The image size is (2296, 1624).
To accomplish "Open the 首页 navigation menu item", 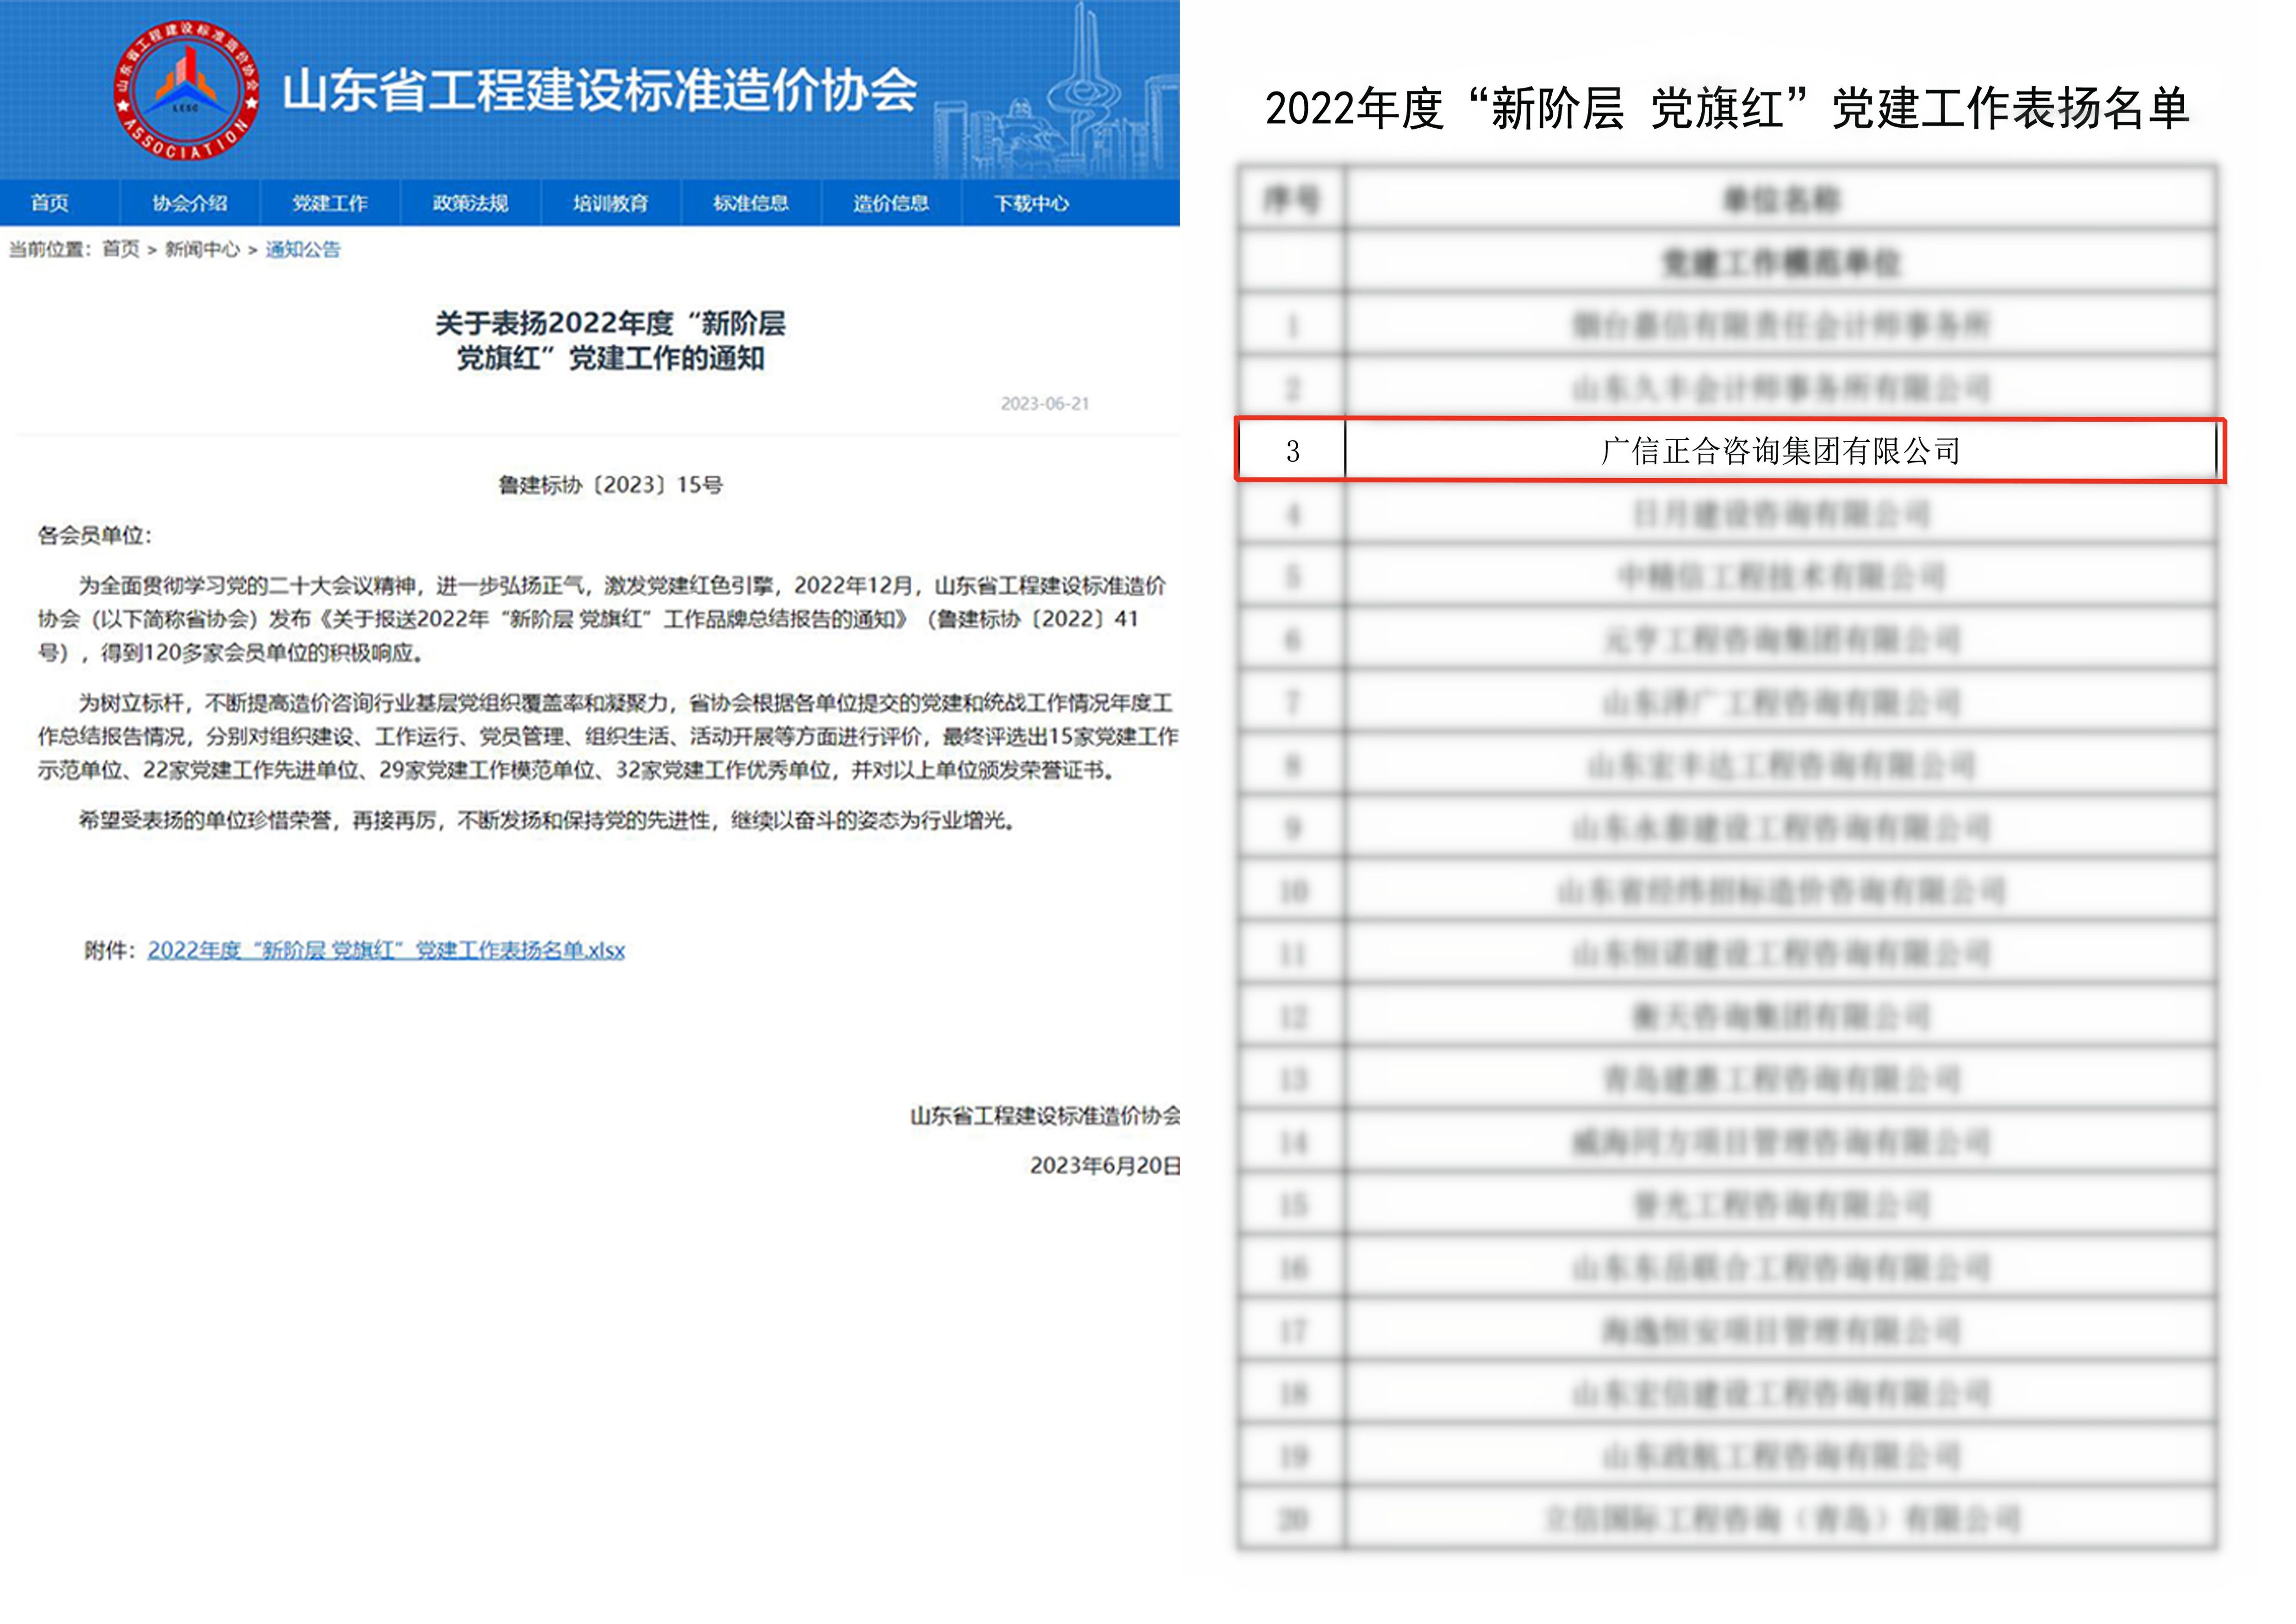I will tap(50, 203).
